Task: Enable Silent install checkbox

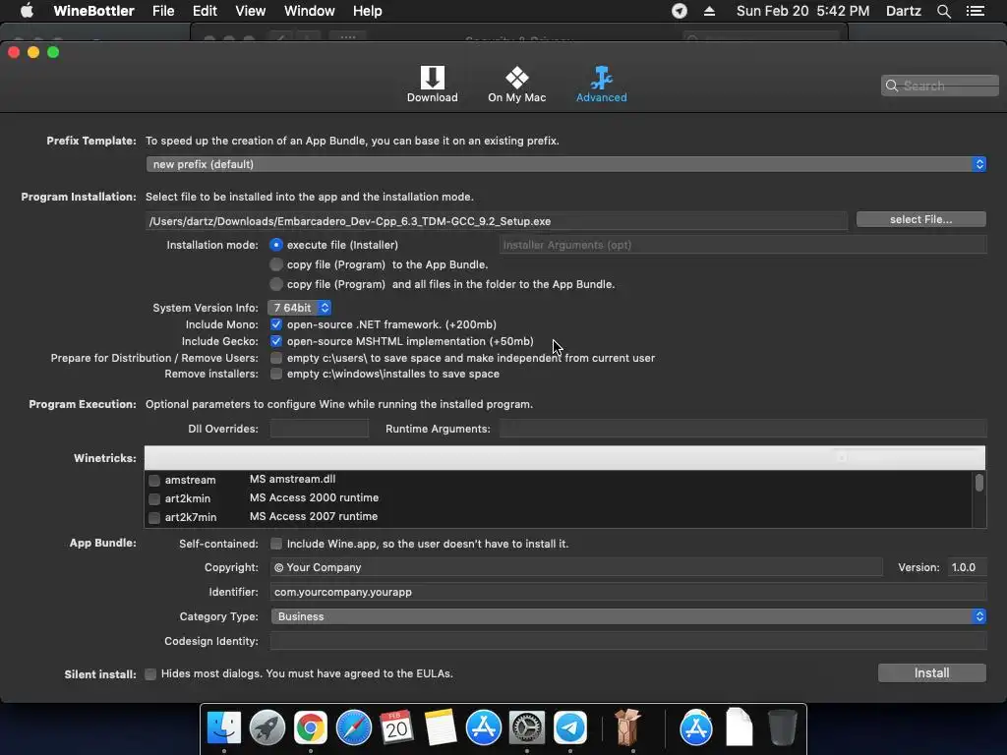Action: tap(150, 673)
